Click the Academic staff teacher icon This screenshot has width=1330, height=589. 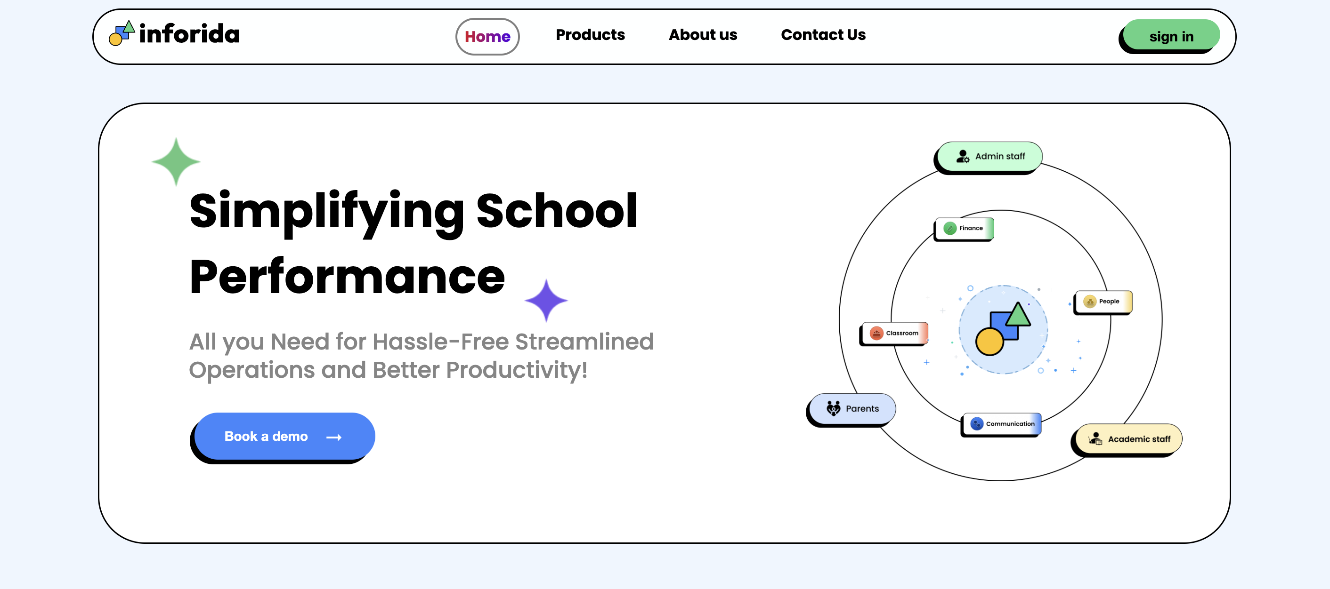pyautogui.click(x=1095, y=439)
